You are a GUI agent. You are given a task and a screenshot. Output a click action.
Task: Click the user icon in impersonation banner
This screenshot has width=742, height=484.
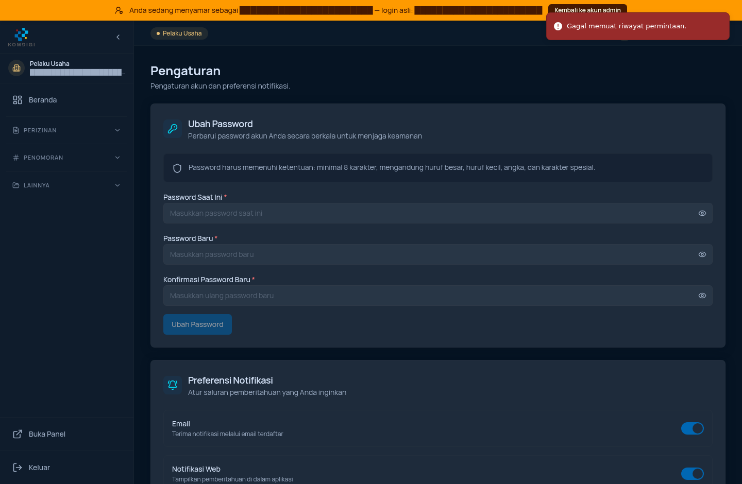click(119, 10)
